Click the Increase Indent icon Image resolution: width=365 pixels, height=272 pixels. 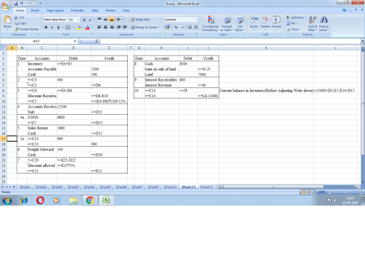(124, 27)
